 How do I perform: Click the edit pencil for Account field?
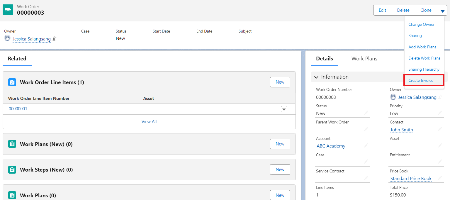tap(366, 146)
